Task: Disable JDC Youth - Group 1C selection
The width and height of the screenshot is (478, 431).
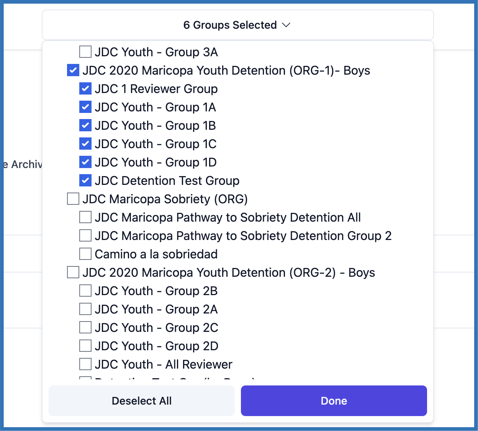Action: point(85,144)
